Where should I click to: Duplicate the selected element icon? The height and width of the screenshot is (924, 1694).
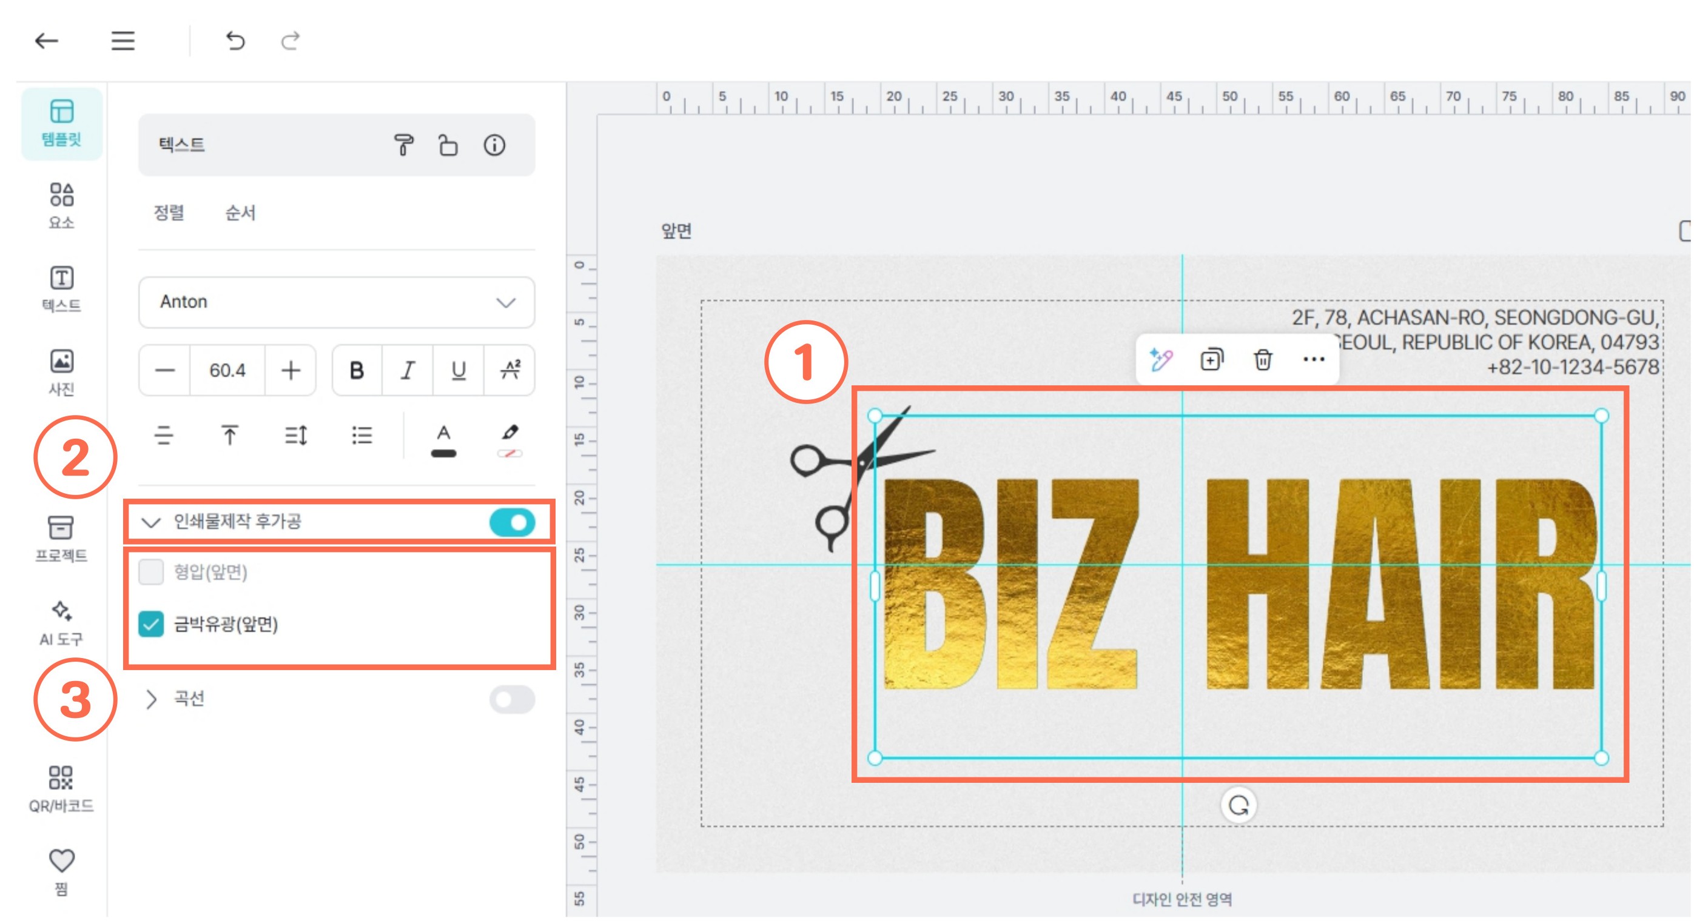(x=1211, y=359)
